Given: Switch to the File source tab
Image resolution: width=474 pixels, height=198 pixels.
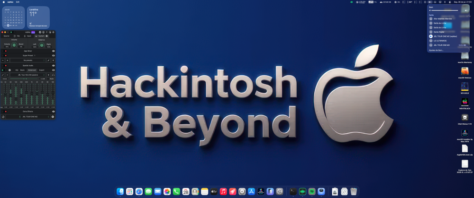Looking at the screenshot, I should [17, 36].
